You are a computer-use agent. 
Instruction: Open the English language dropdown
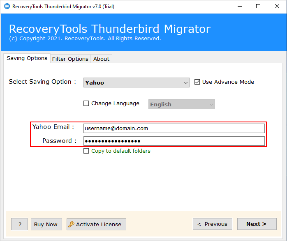[x=182, y=104]
